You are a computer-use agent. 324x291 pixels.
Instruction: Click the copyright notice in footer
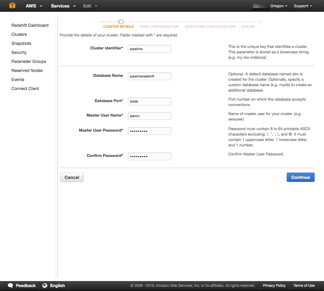click(x=193, y=286)
